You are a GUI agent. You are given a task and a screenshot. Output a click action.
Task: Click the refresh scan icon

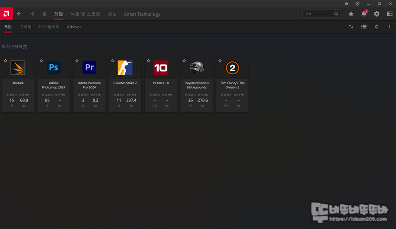[377, 26]
